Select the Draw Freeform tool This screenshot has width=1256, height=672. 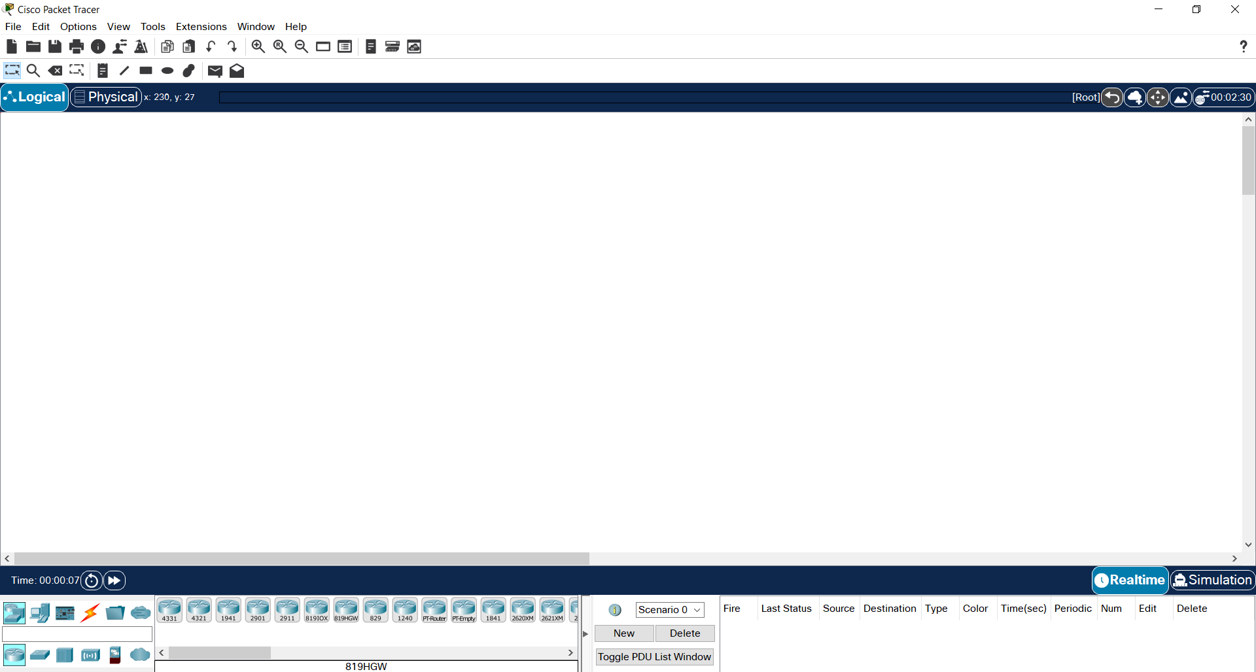[189, 71]
